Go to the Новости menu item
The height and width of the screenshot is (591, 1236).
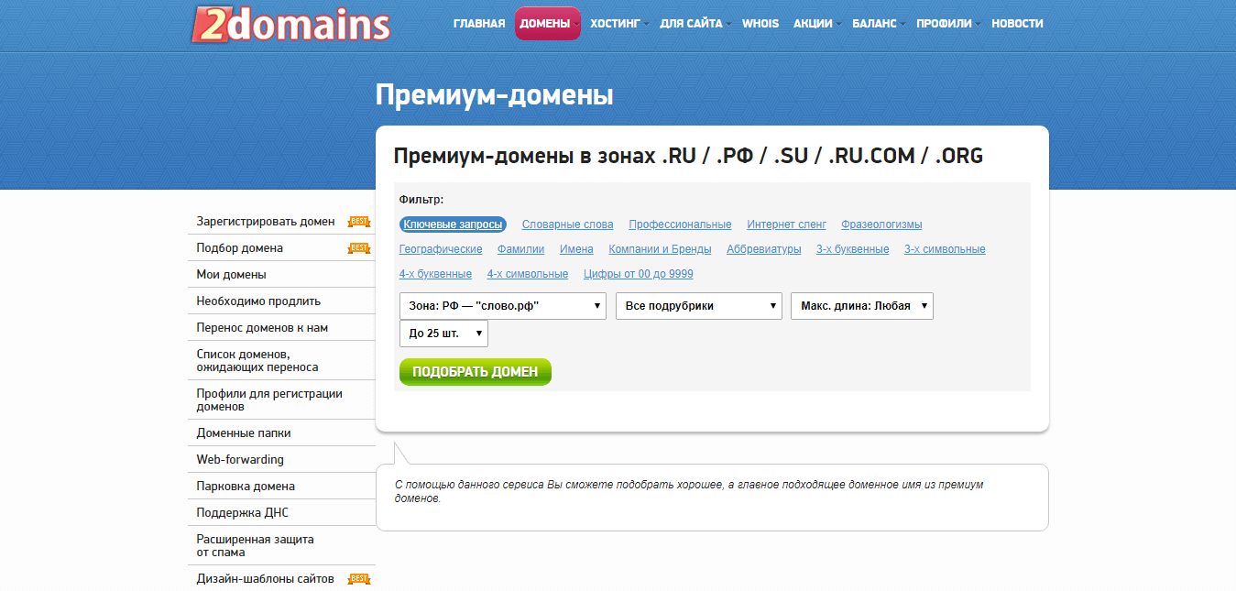1017,24
